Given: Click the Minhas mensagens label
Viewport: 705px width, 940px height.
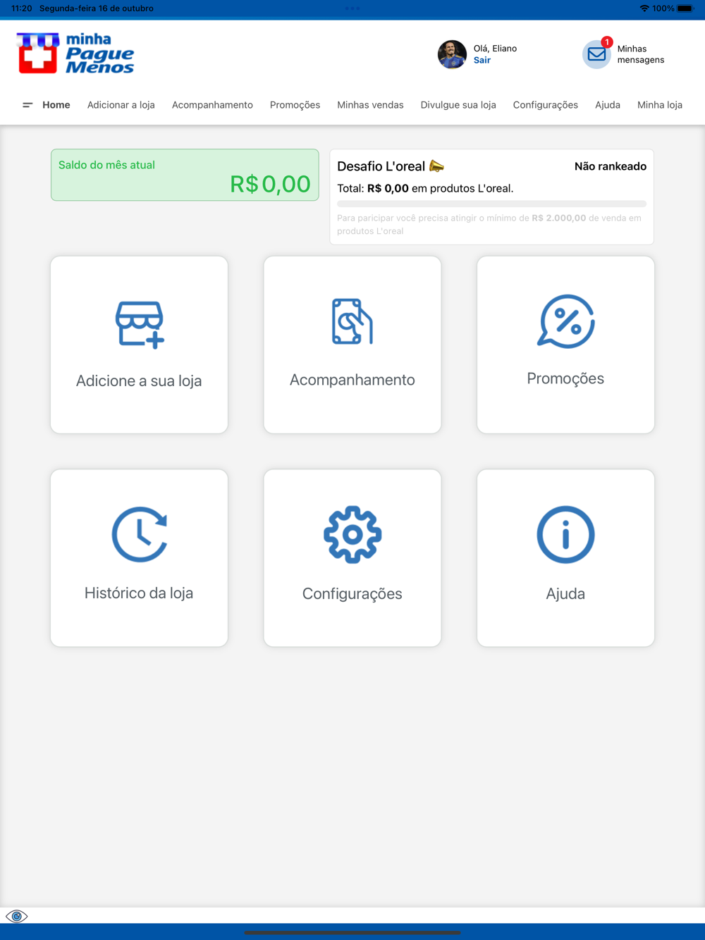Looking at the screenshot, I should coord(641,54).
